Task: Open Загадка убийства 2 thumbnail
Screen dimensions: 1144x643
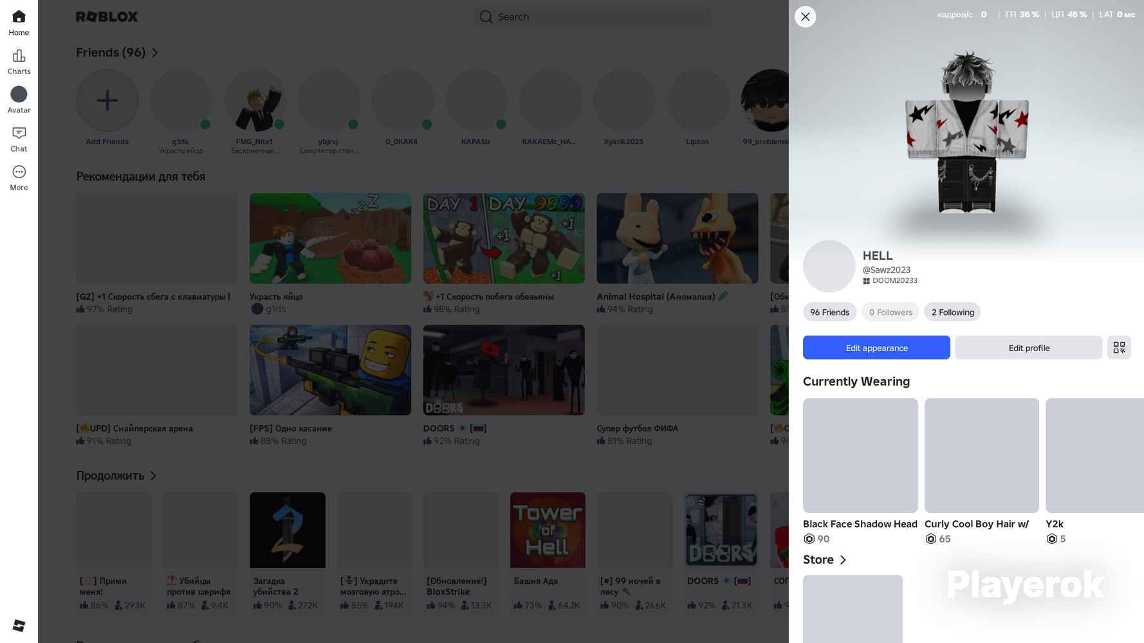Action: point(287,530)
